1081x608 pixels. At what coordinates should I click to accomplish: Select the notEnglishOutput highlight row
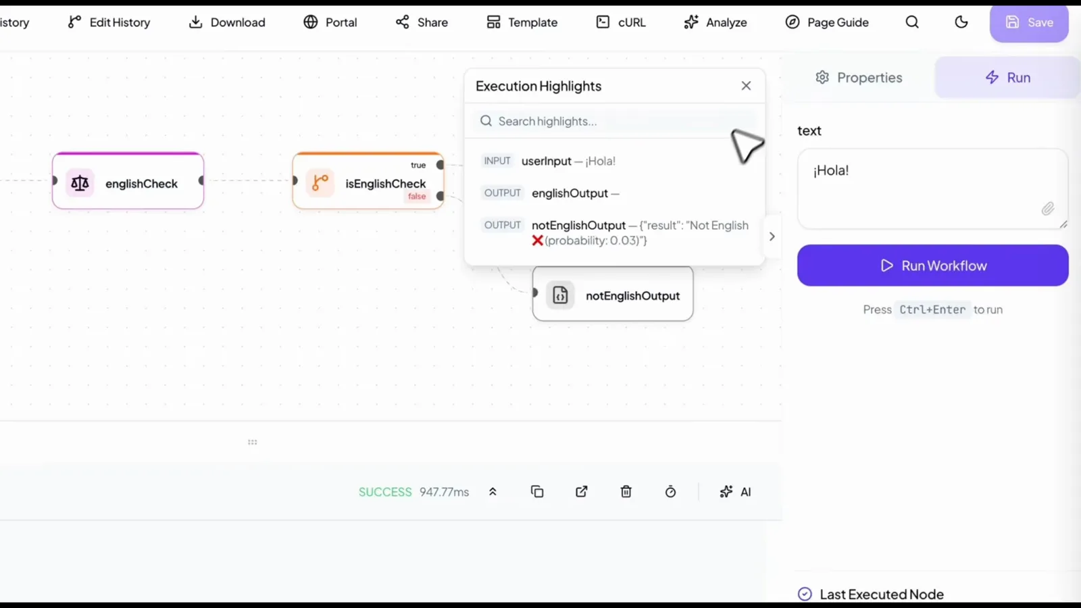click(x=615, y=232)
